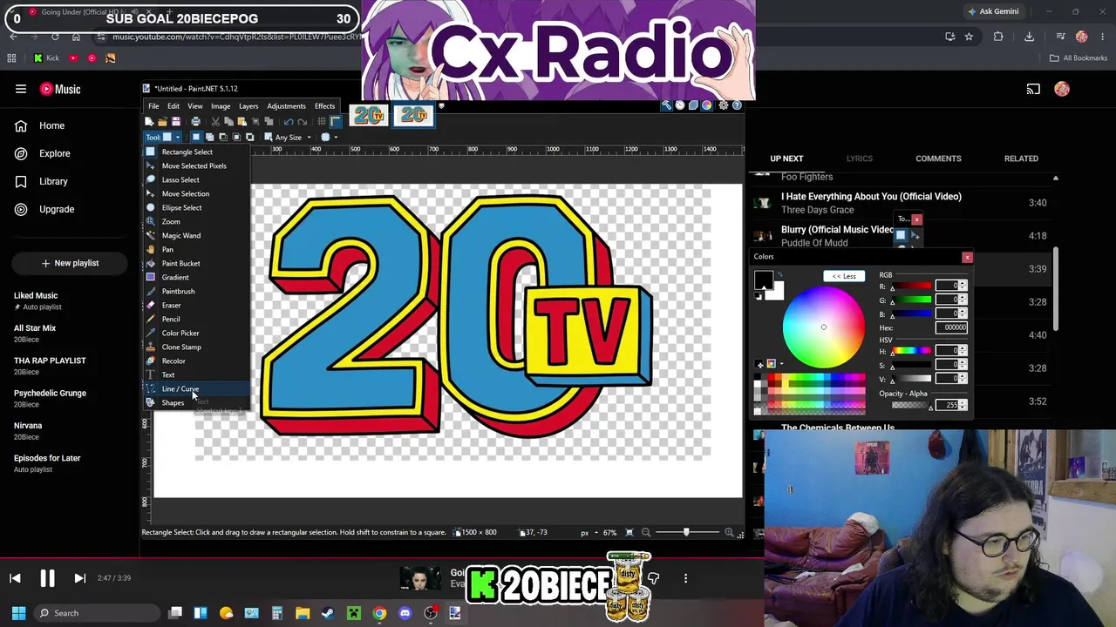Go to previous song
The image size is (1116, 627).
click(x=15, y=578)
